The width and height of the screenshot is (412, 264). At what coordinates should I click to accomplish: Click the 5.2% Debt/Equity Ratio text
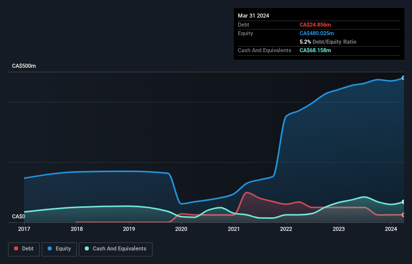click(x=328, y=42)
